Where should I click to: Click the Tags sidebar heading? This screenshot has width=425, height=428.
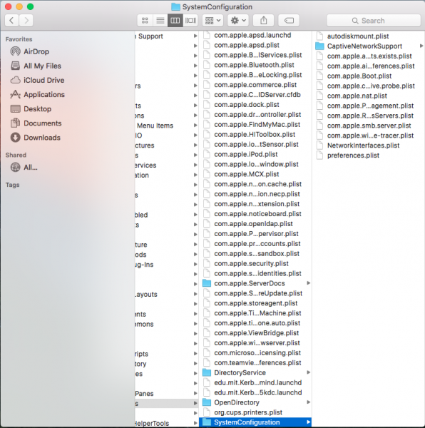[13, 185]
